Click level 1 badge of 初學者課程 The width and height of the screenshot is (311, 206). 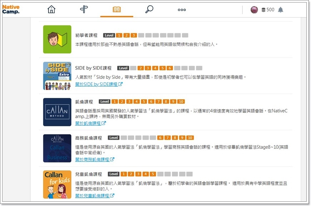pyautogui.click(x=119, y=35)
